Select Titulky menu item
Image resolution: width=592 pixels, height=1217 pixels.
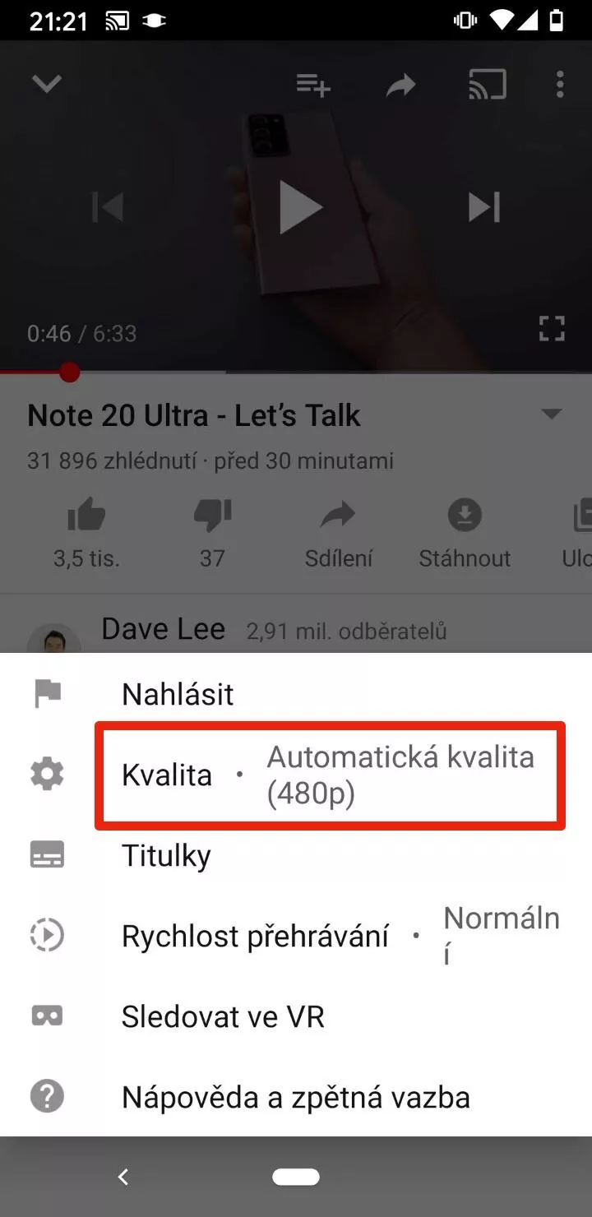pyautogui.click(x=296, y=855)
